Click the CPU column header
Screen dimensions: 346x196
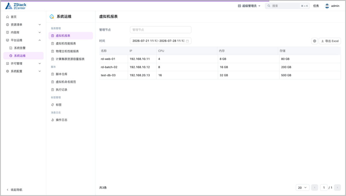click(x=187, y=51)
